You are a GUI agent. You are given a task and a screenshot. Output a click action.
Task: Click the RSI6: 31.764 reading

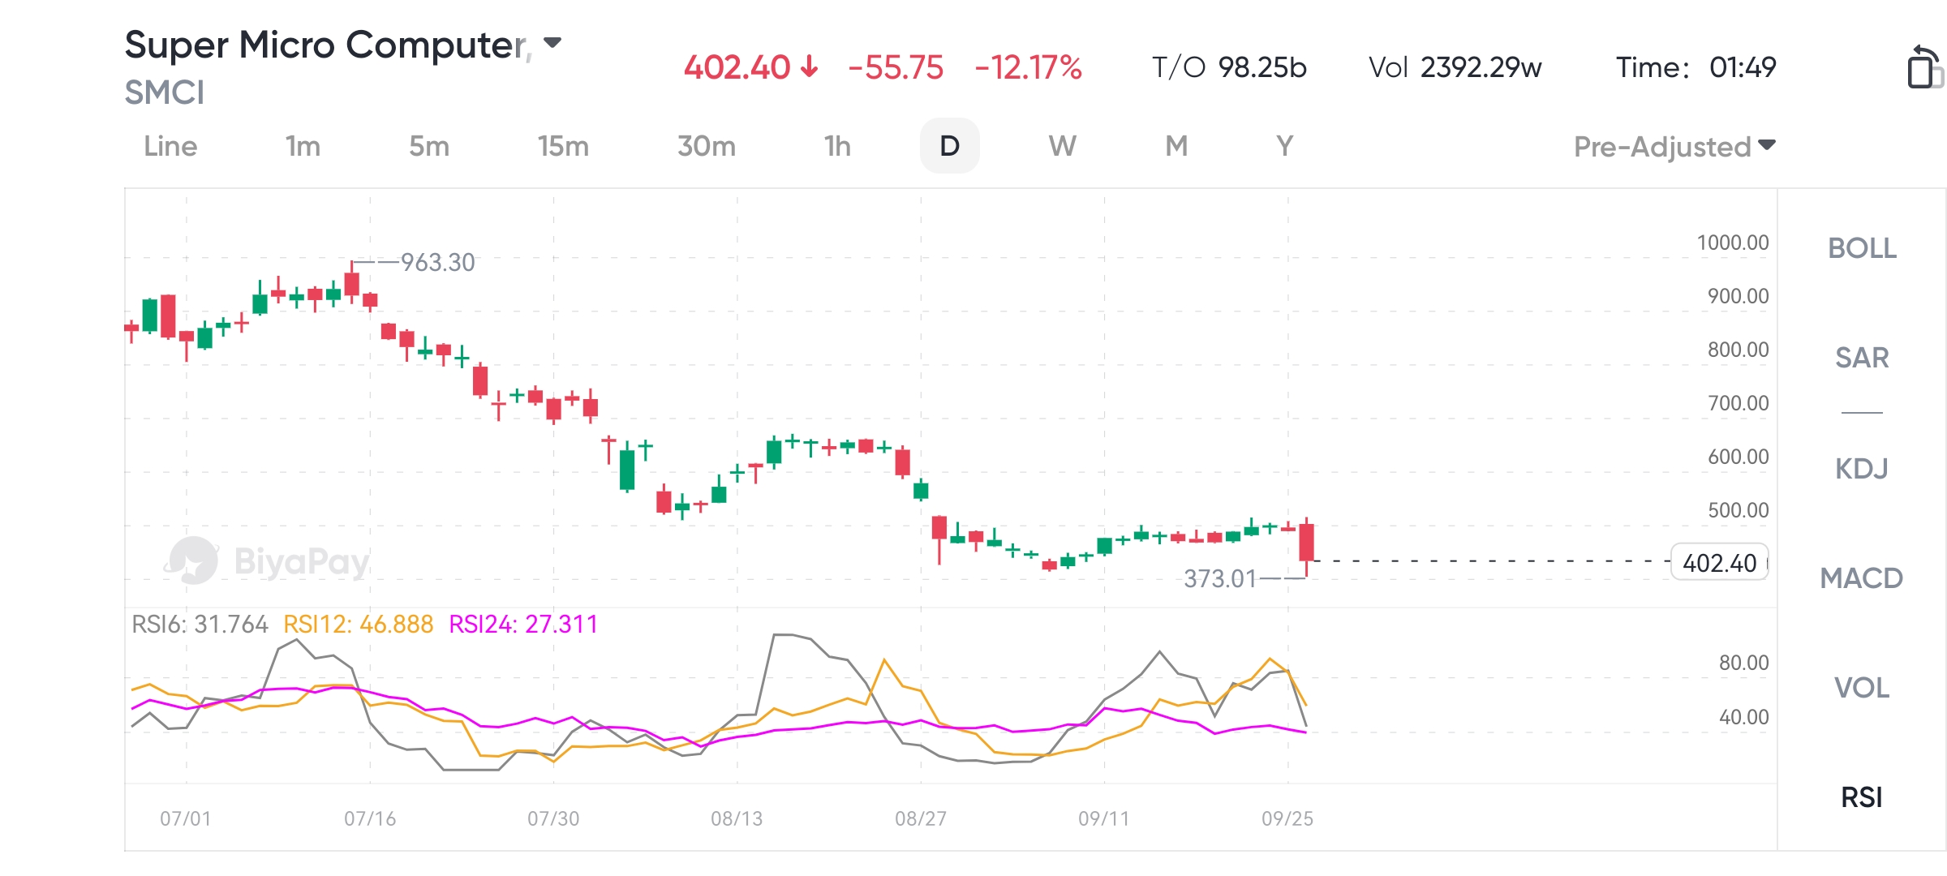[x=200, y=624]
